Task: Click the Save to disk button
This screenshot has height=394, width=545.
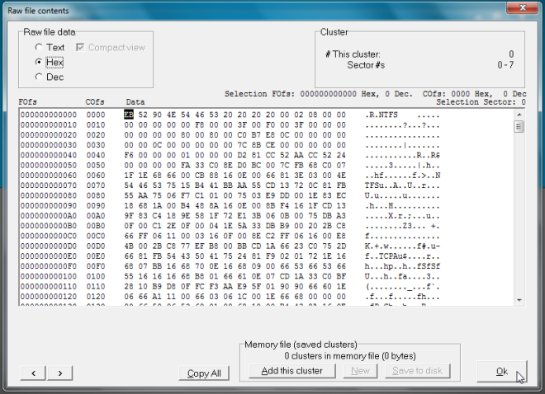Action: (x=418, y=371)
